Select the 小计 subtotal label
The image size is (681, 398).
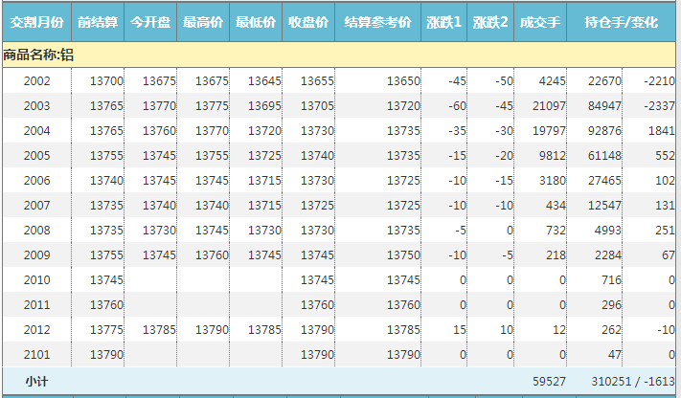click(36, 381)
